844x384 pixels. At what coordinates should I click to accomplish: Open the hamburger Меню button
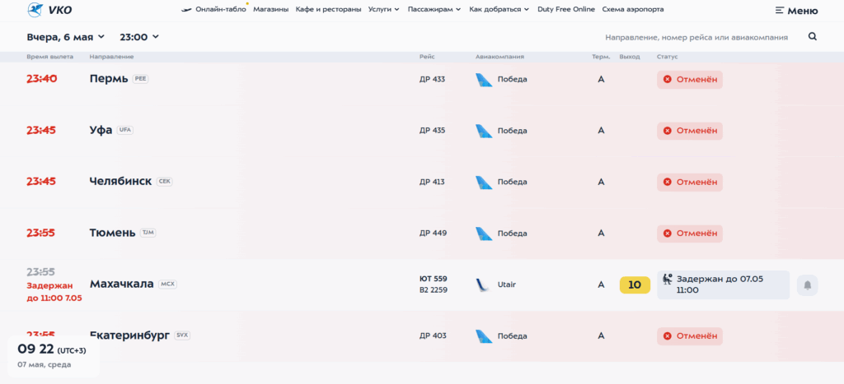click(x=797, y=10)
